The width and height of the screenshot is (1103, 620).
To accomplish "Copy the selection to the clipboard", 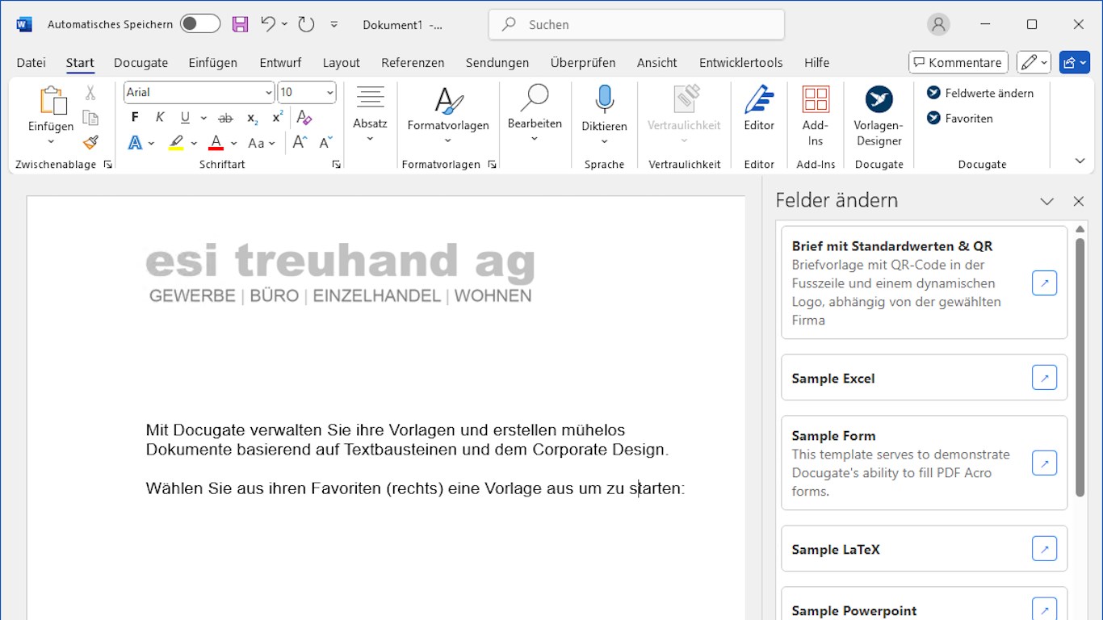I will click(90, 118).
